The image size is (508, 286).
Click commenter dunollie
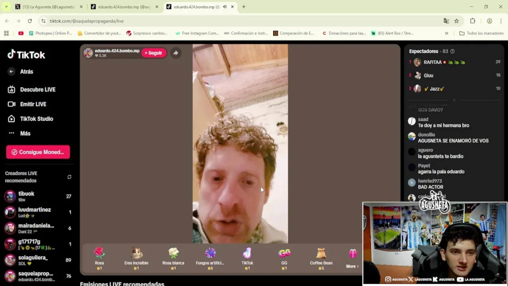(x=426, y=135)
